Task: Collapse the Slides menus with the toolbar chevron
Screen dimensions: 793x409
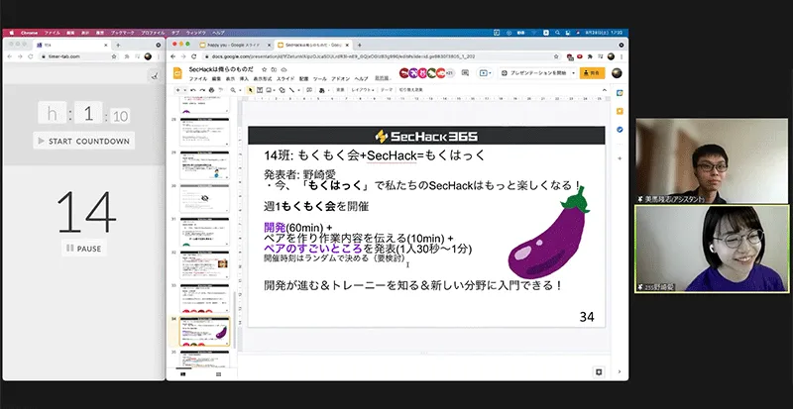Action: coord(605,90)
